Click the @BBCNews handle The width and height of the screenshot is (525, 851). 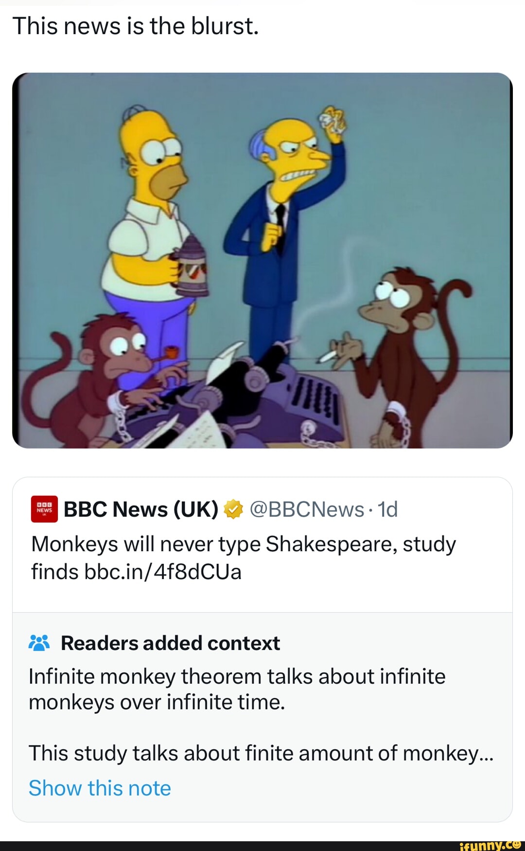click(x=307, y=509)
